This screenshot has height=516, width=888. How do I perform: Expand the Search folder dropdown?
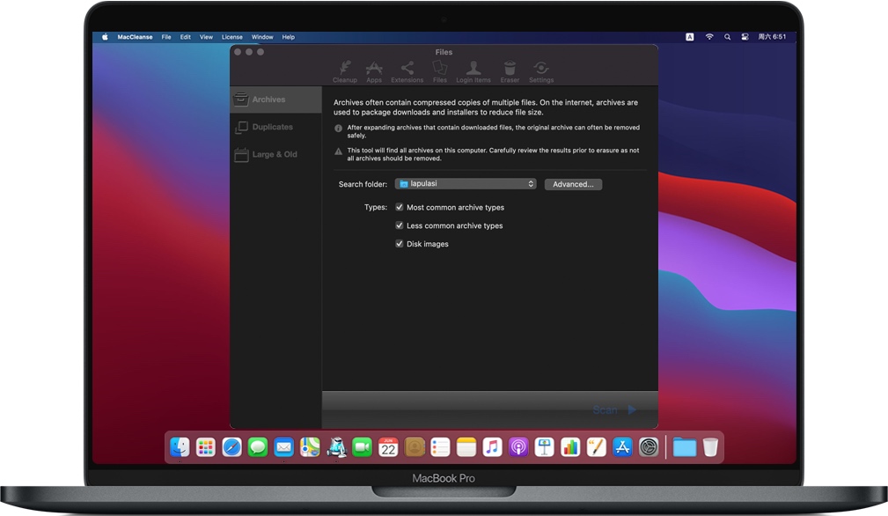[x=466, y=184]
